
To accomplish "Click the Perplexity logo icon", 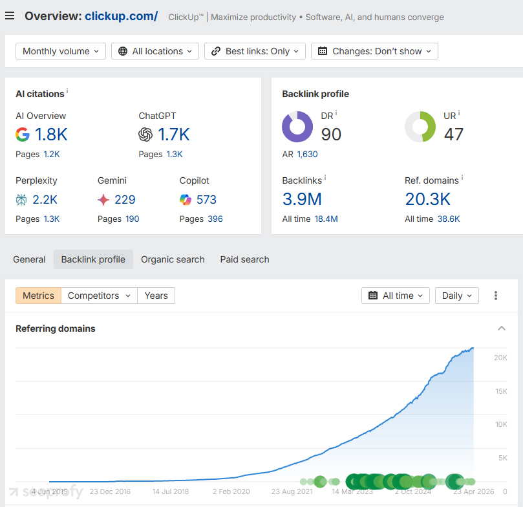I will pyautogui.click(x=21, y=200).
